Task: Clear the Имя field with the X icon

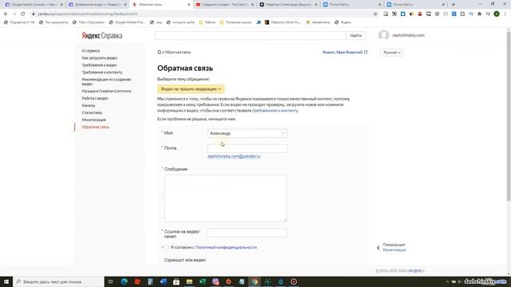Action: (x=283, y=133)
